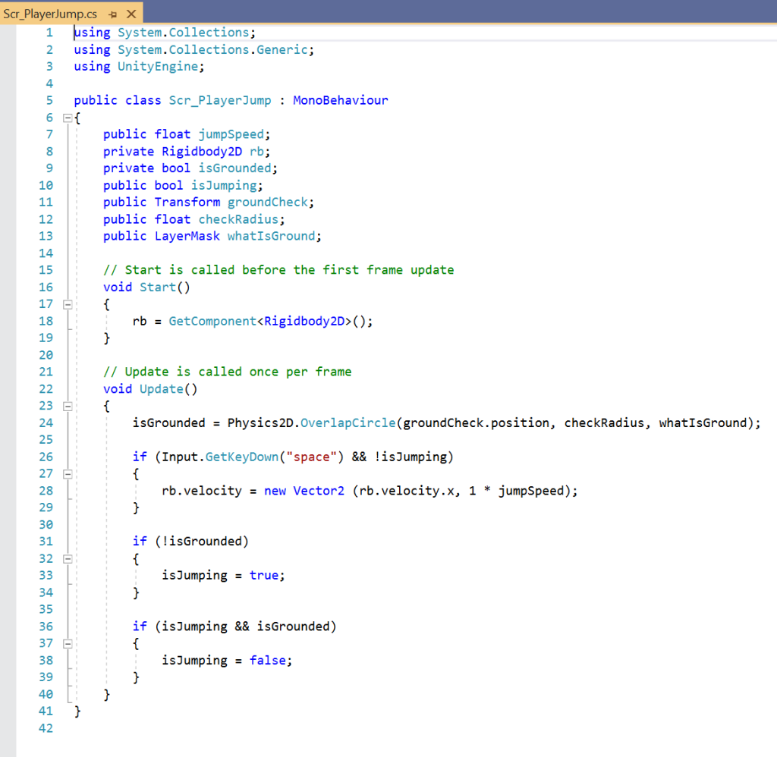The width and height of the screenshot is (777, 757).
Task: Collapse the Scr_PlayerJump class body
Action: (x=67, y=118)
